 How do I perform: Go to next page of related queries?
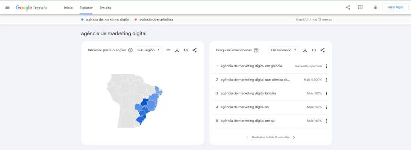pos(294,138)
